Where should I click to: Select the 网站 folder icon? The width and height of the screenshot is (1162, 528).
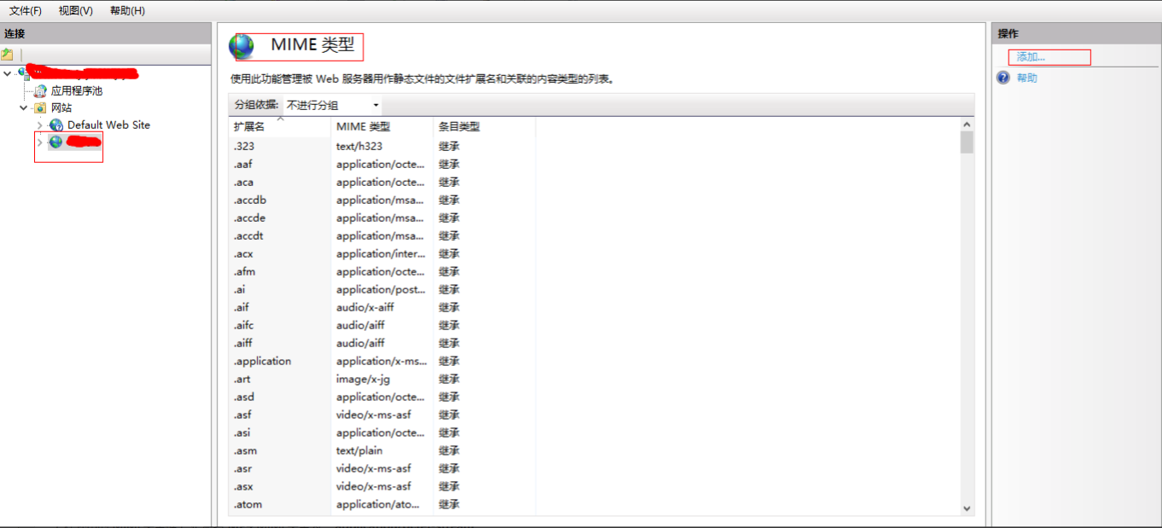(x=40, y=108)
